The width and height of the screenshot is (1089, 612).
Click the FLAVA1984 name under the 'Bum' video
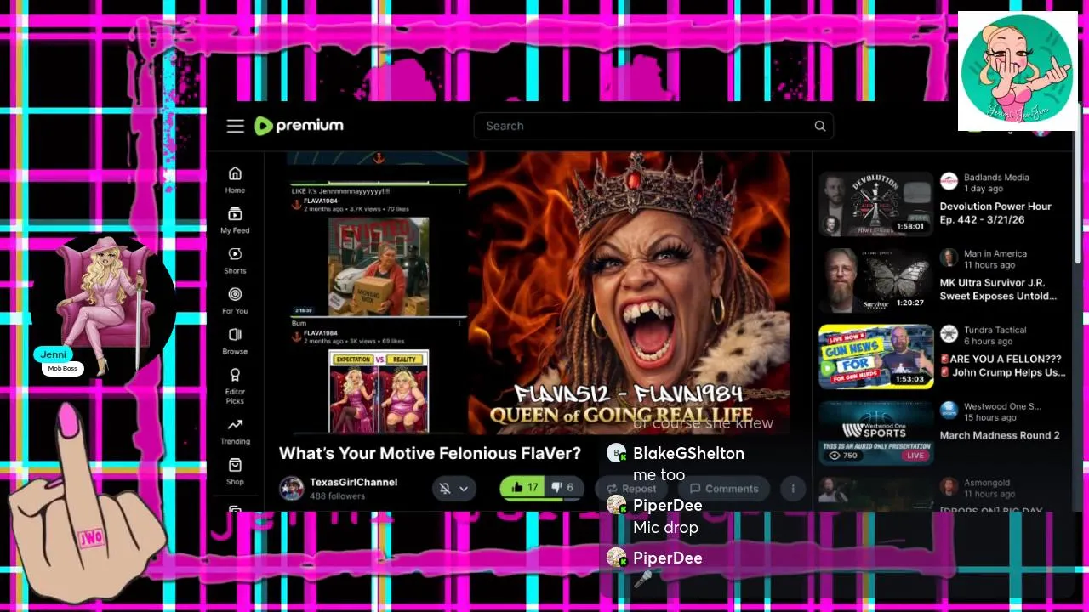click(320, 333)
